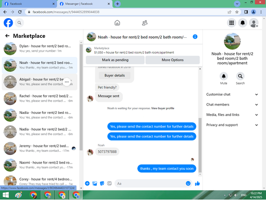The image size is (266, 205).
Task: Open Facebook notifications bell
Action: [x=243, y=23]
